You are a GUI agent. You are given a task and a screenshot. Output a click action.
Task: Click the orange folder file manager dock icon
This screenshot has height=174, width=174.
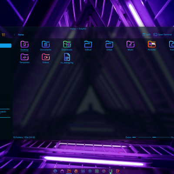tap(69, 171)
